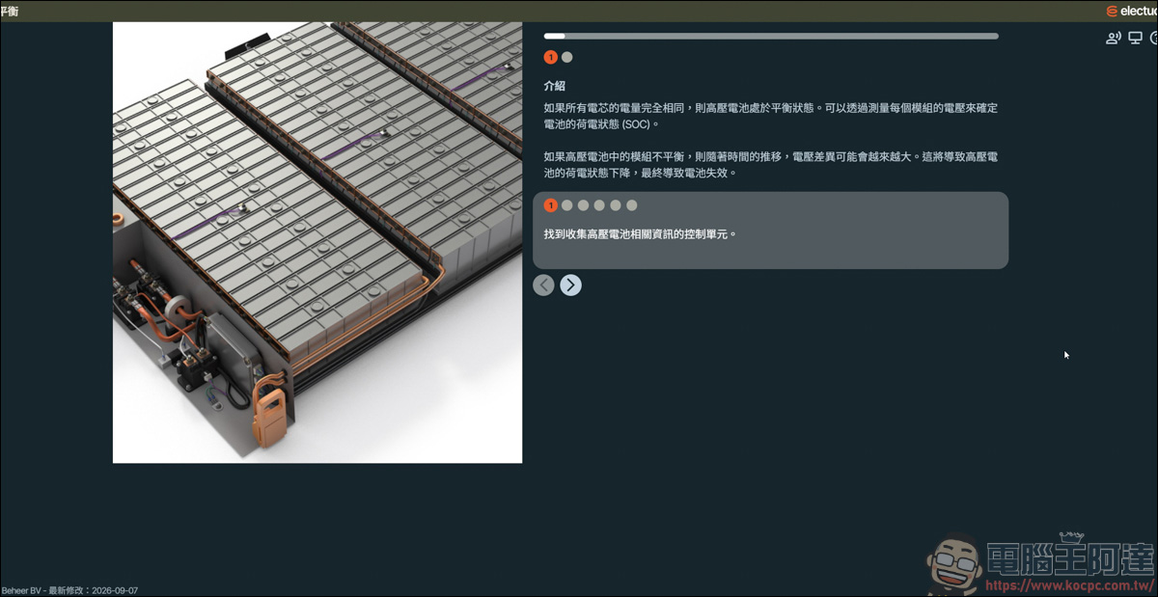Viewport: 1158px width, 597px height.
Task: Click the monitor presentation mode icon
Action: 1136,39
